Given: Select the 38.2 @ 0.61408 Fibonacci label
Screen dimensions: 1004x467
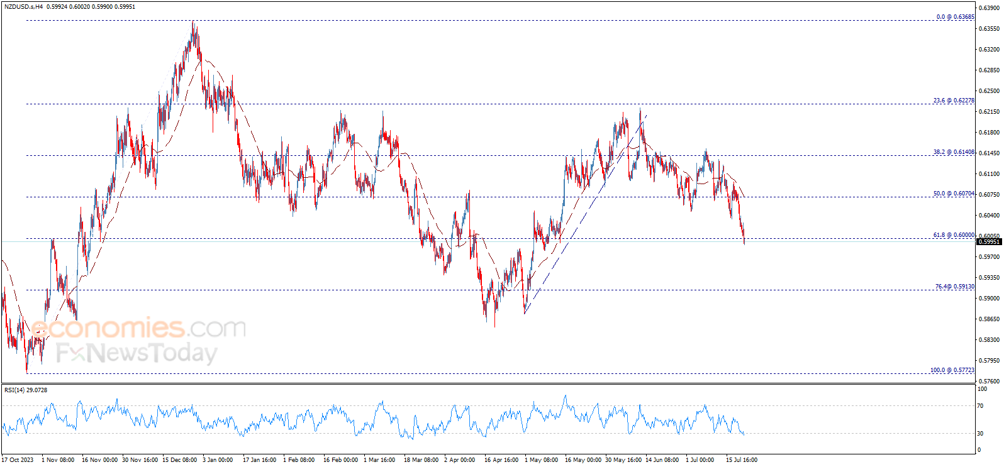Looking at the screenshot, I should click(x=954, y=152).
